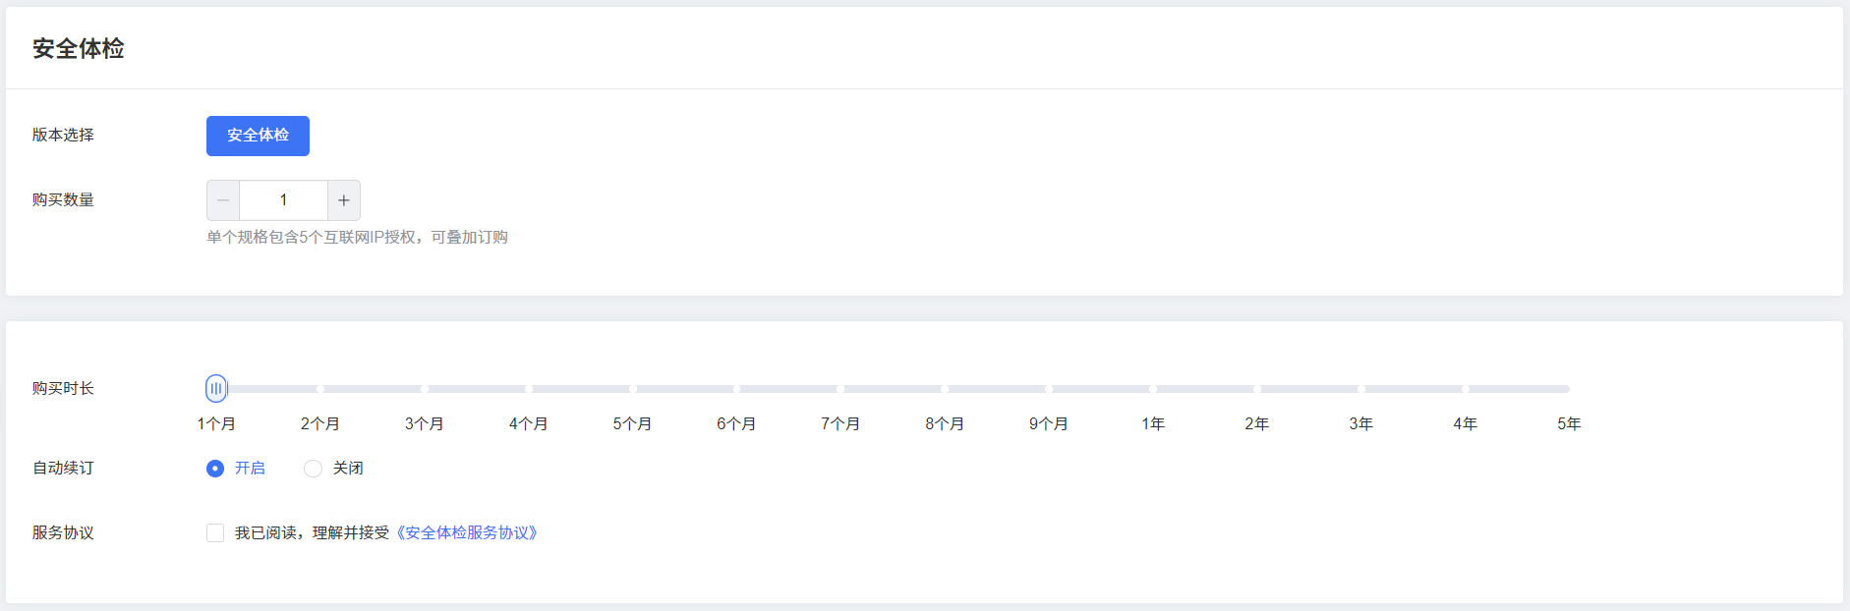
Task: Open the 《安全体检服务协议》 link
Action: pos(467,532)
